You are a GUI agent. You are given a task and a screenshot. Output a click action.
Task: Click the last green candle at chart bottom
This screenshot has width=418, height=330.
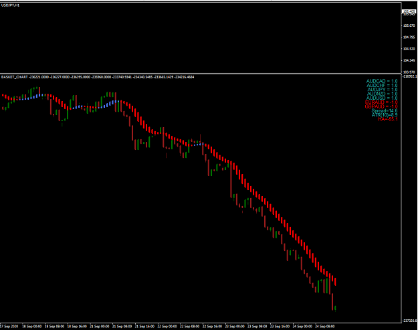pos(335,308)
